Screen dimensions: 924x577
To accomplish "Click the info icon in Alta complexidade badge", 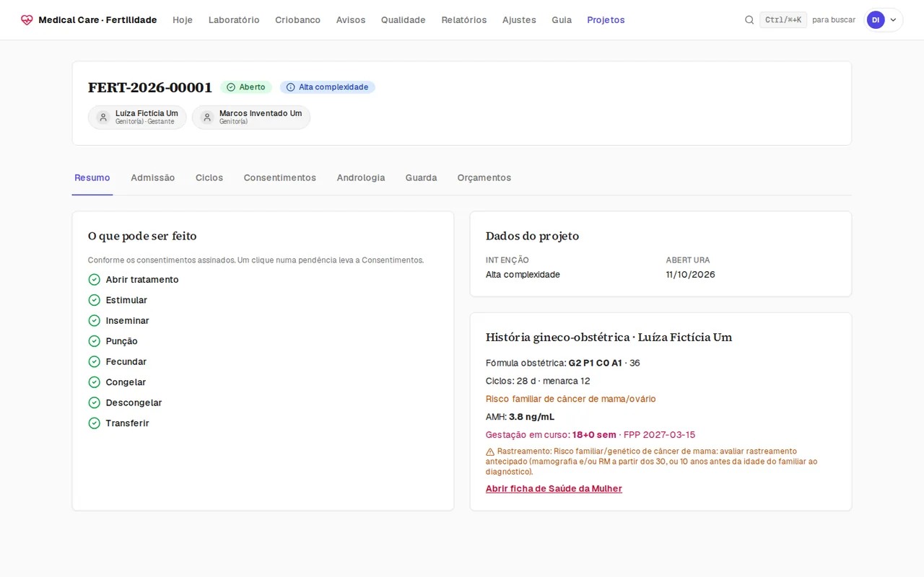I will click(291, 87).
